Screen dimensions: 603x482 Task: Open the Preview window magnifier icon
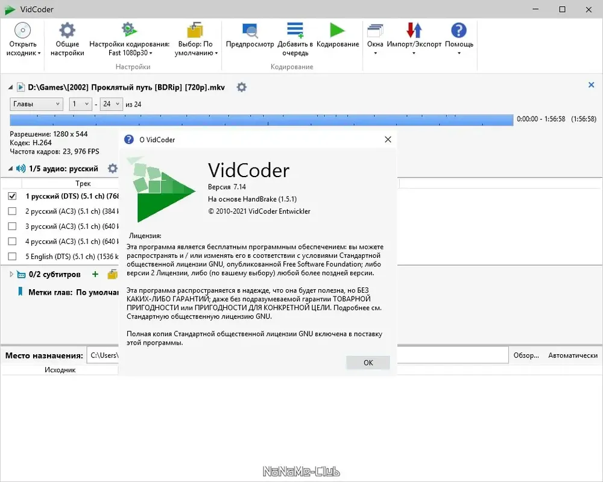coord(250,30)
